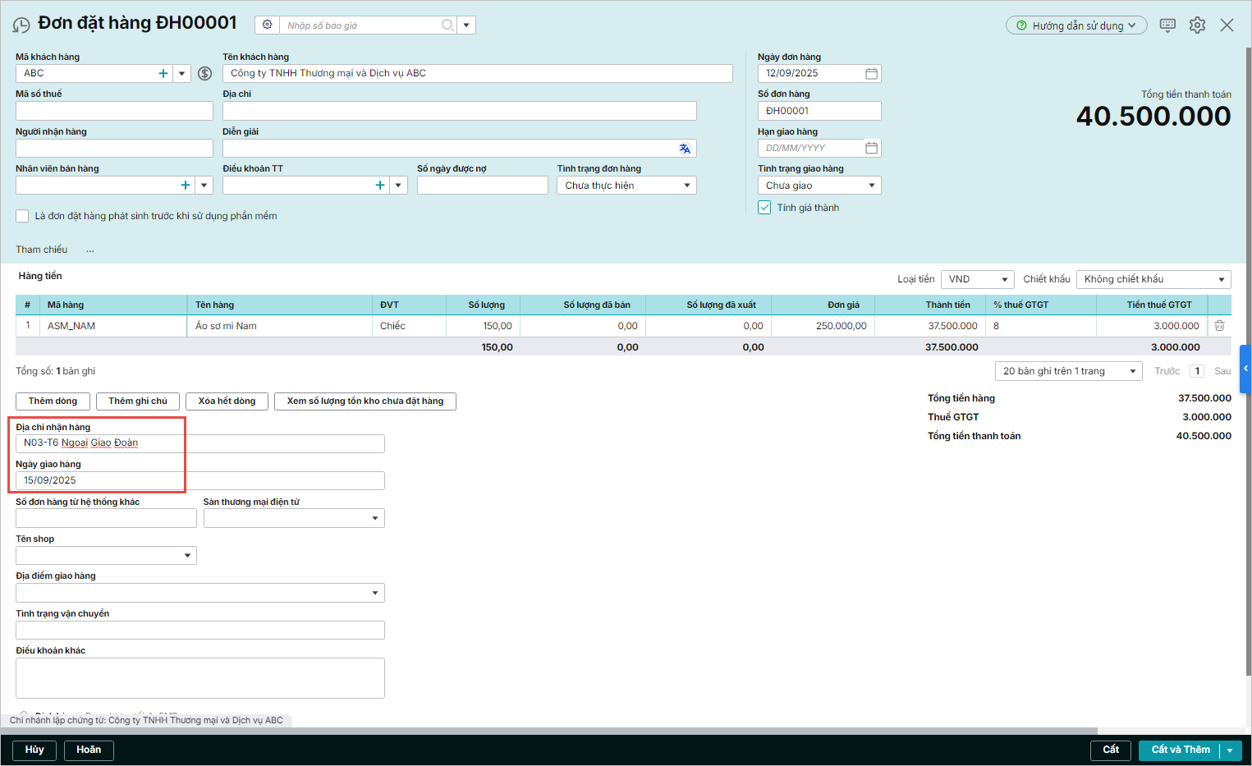Click the dollar coin icon next to customer code

coord(205,74)
